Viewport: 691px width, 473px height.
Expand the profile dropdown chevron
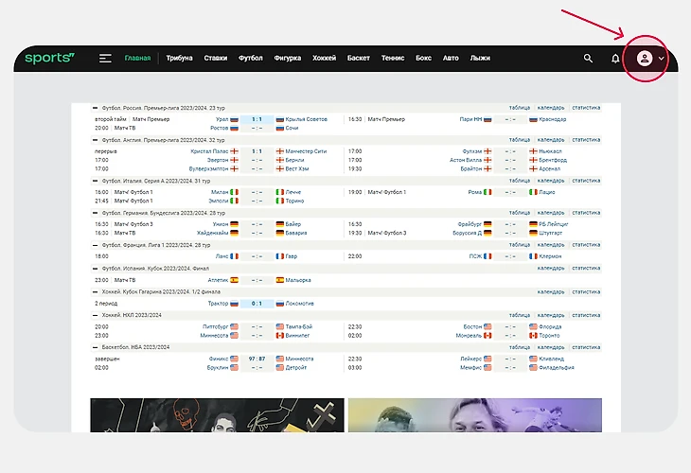[x=662, y=59]
